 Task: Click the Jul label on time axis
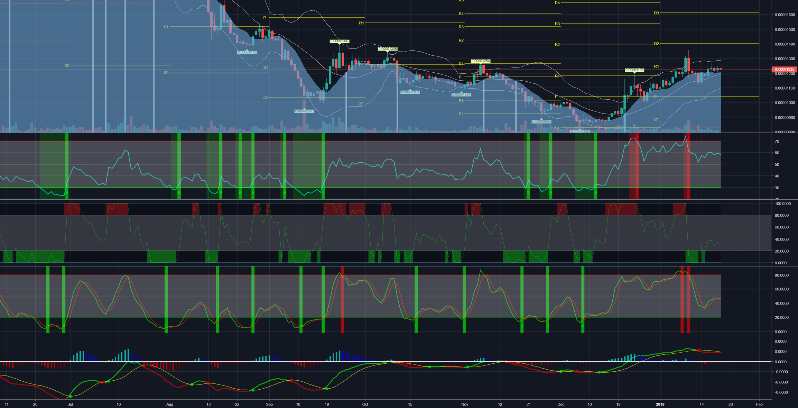71,404
